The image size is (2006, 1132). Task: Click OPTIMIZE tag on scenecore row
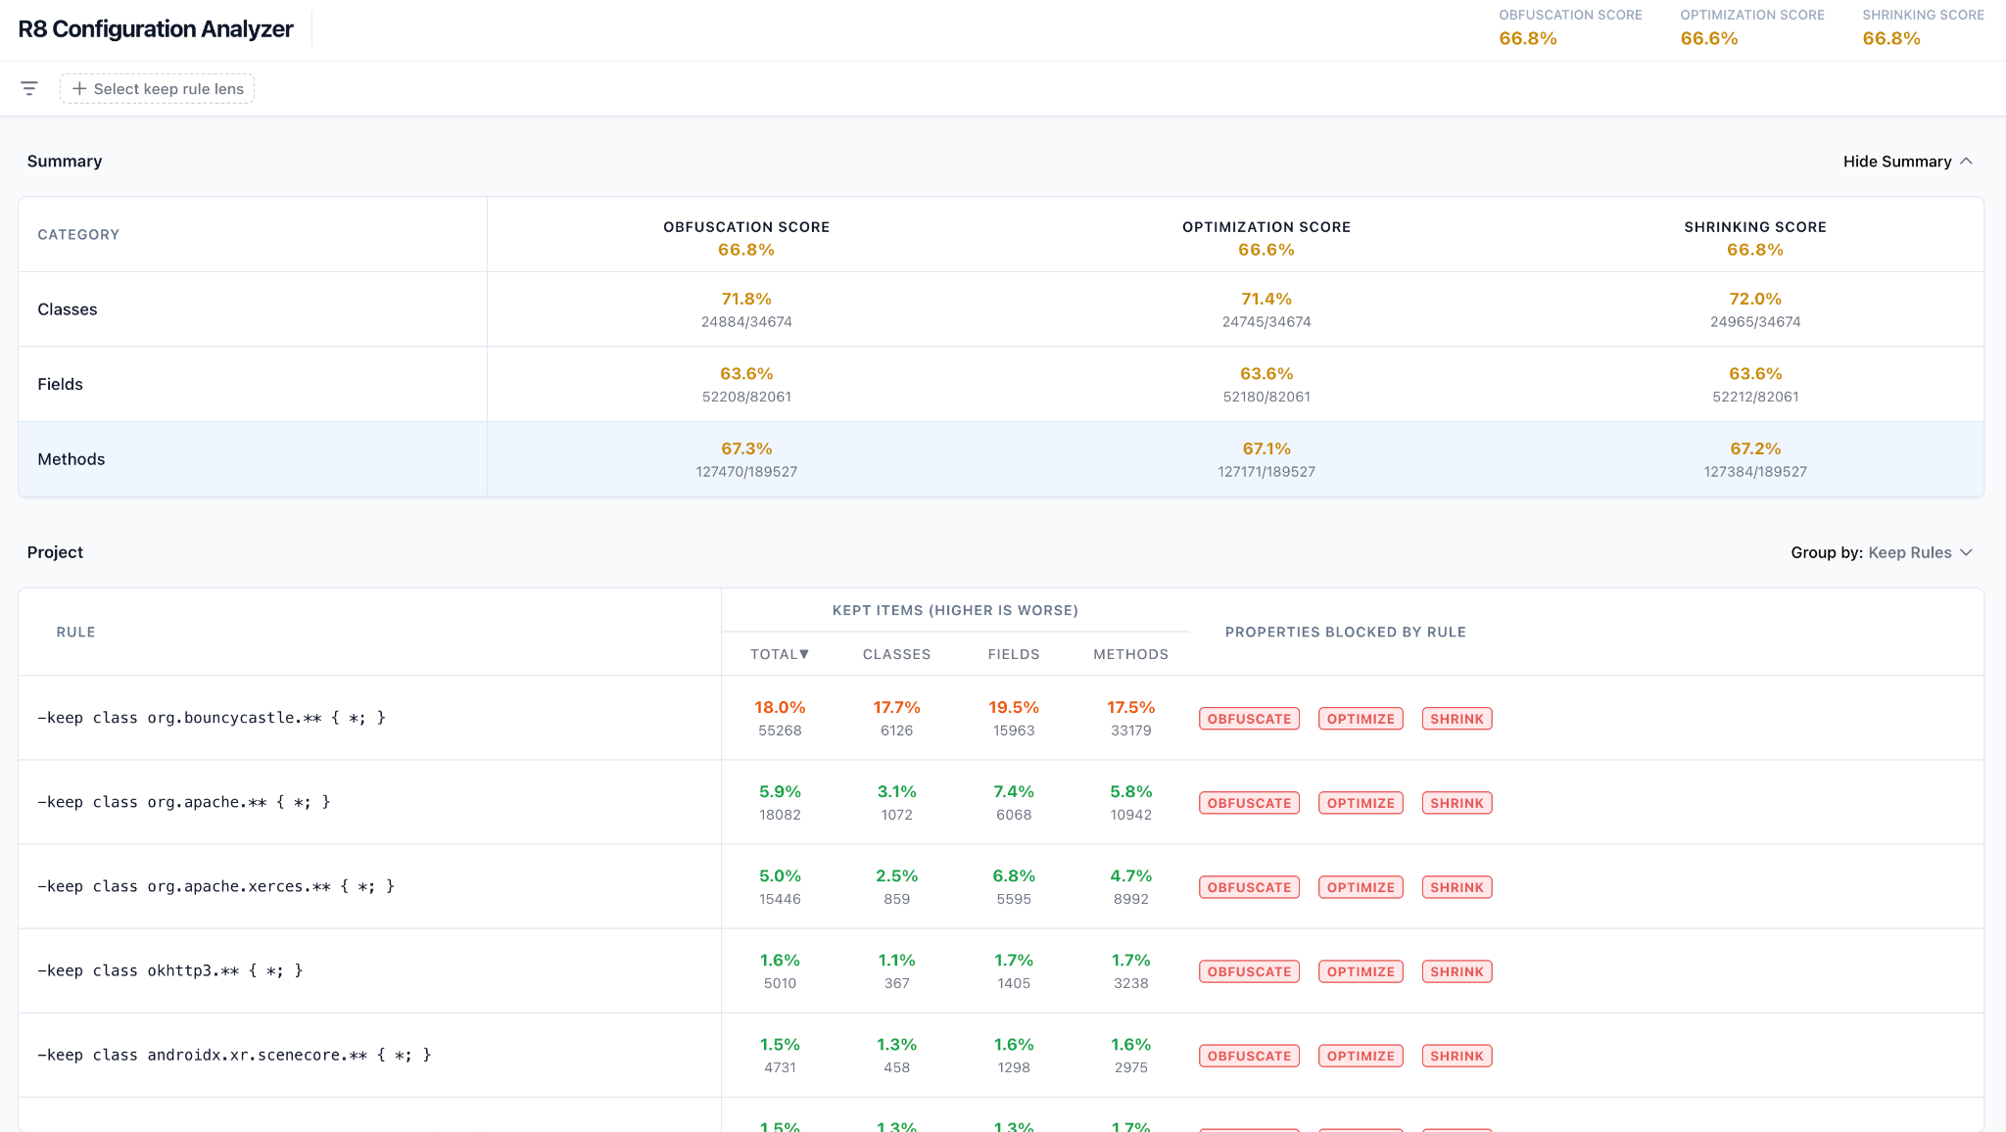click(x=1361, y=1056)
